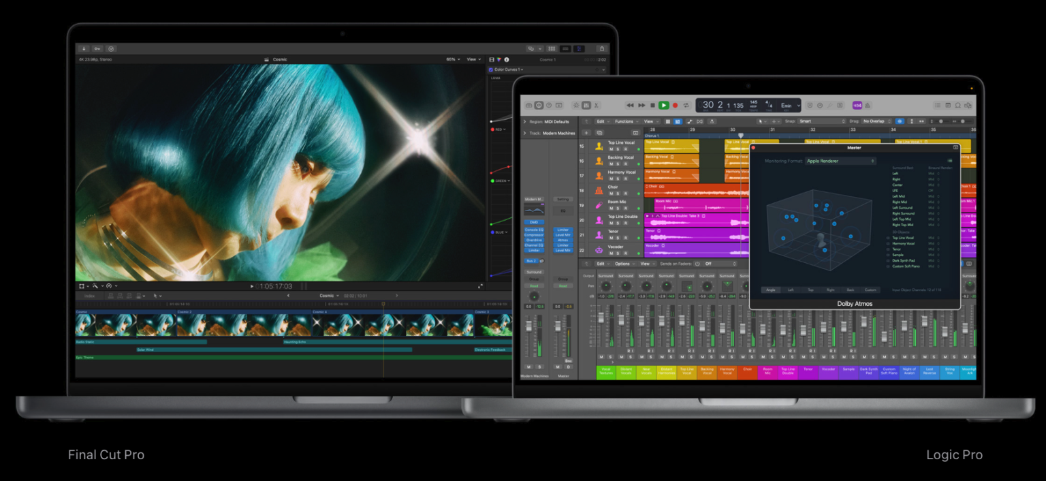Select the Room Mic microphone track icon
Image resolution: width=1046 pixels, height=481 pixels.
598,204
